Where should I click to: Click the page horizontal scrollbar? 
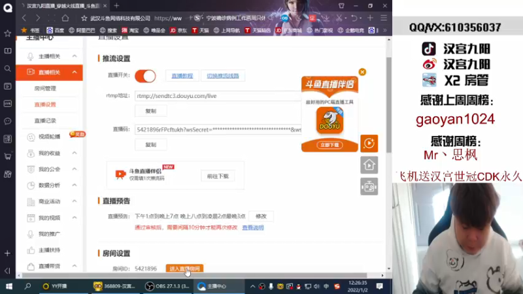194,275
